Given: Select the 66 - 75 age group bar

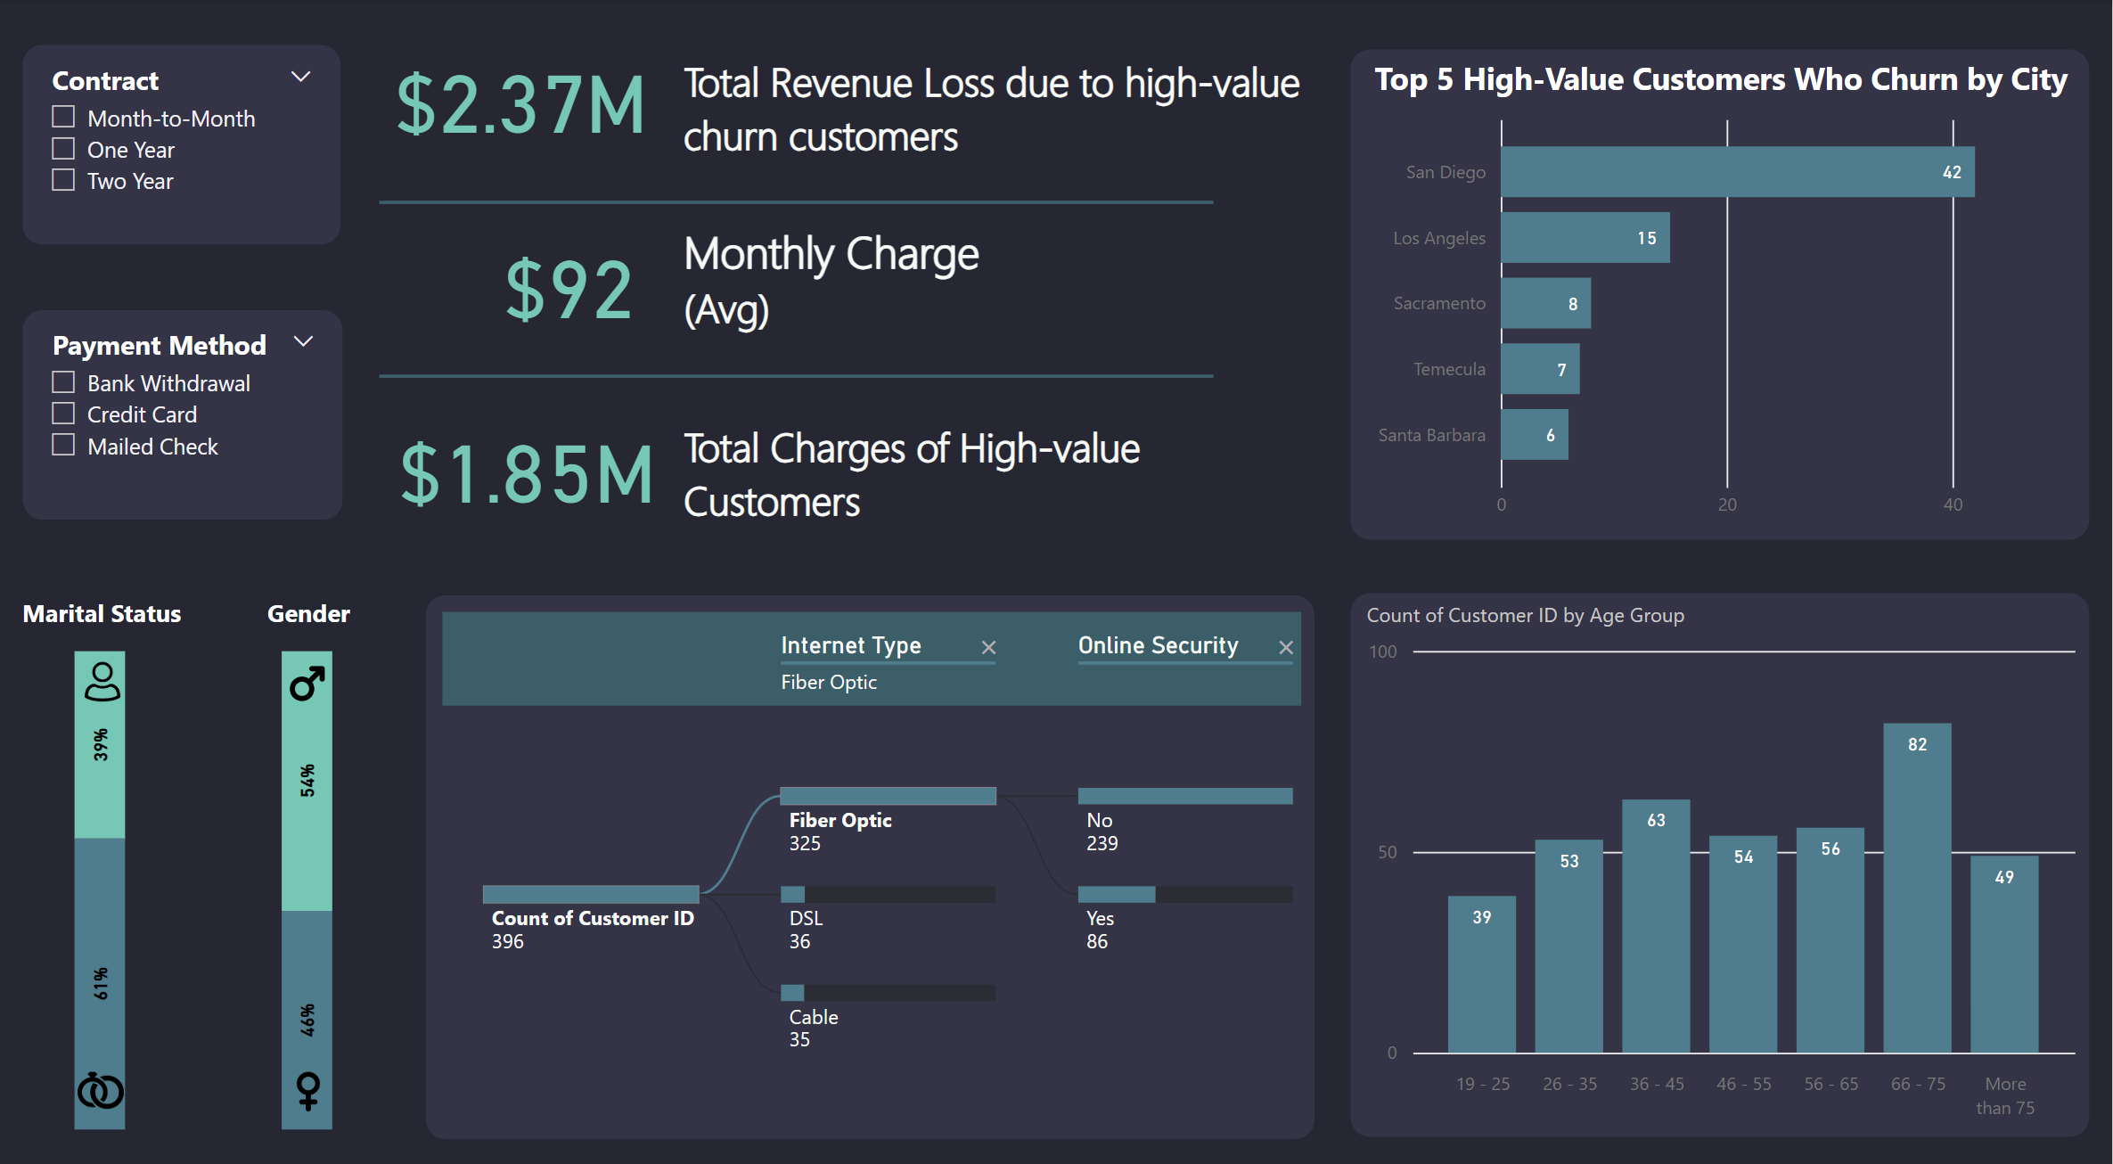Looking at the screenshot, I should (1916, 887).
